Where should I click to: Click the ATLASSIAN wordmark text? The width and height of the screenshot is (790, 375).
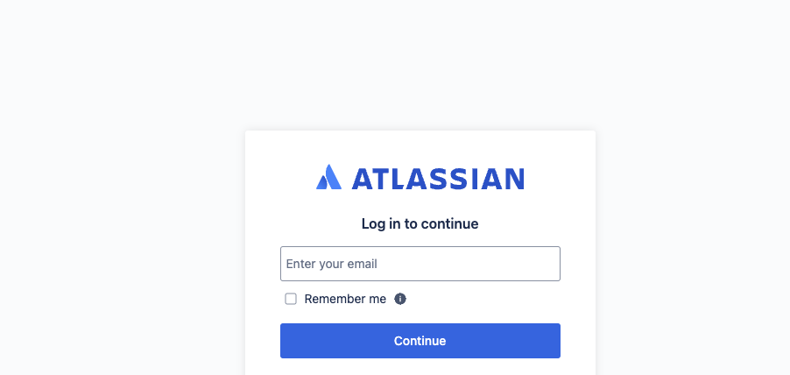438,179
